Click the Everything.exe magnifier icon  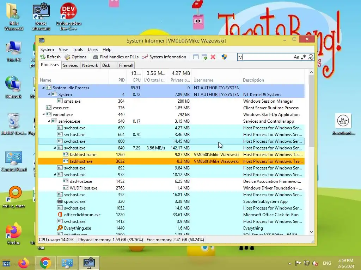pos(60,228)
